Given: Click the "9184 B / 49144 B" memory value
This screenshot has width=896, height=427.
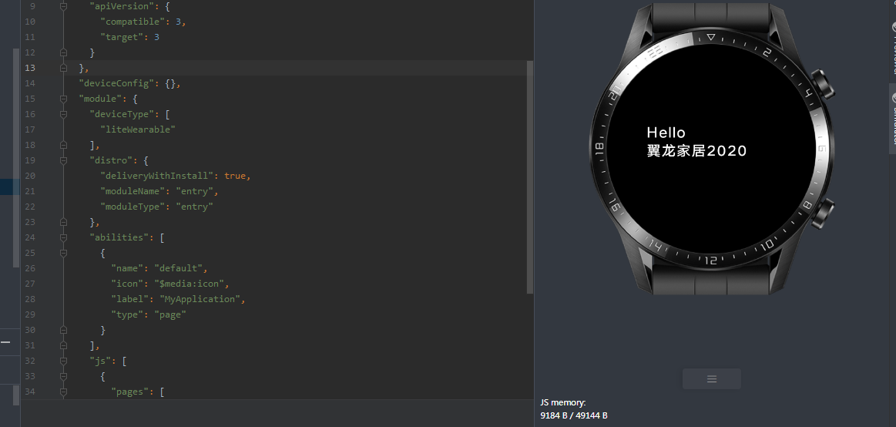Looking at the screenshot, I should [x=574, y=415].
